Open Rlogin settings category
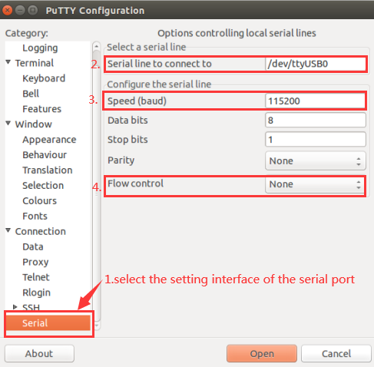 coord(36,293)
